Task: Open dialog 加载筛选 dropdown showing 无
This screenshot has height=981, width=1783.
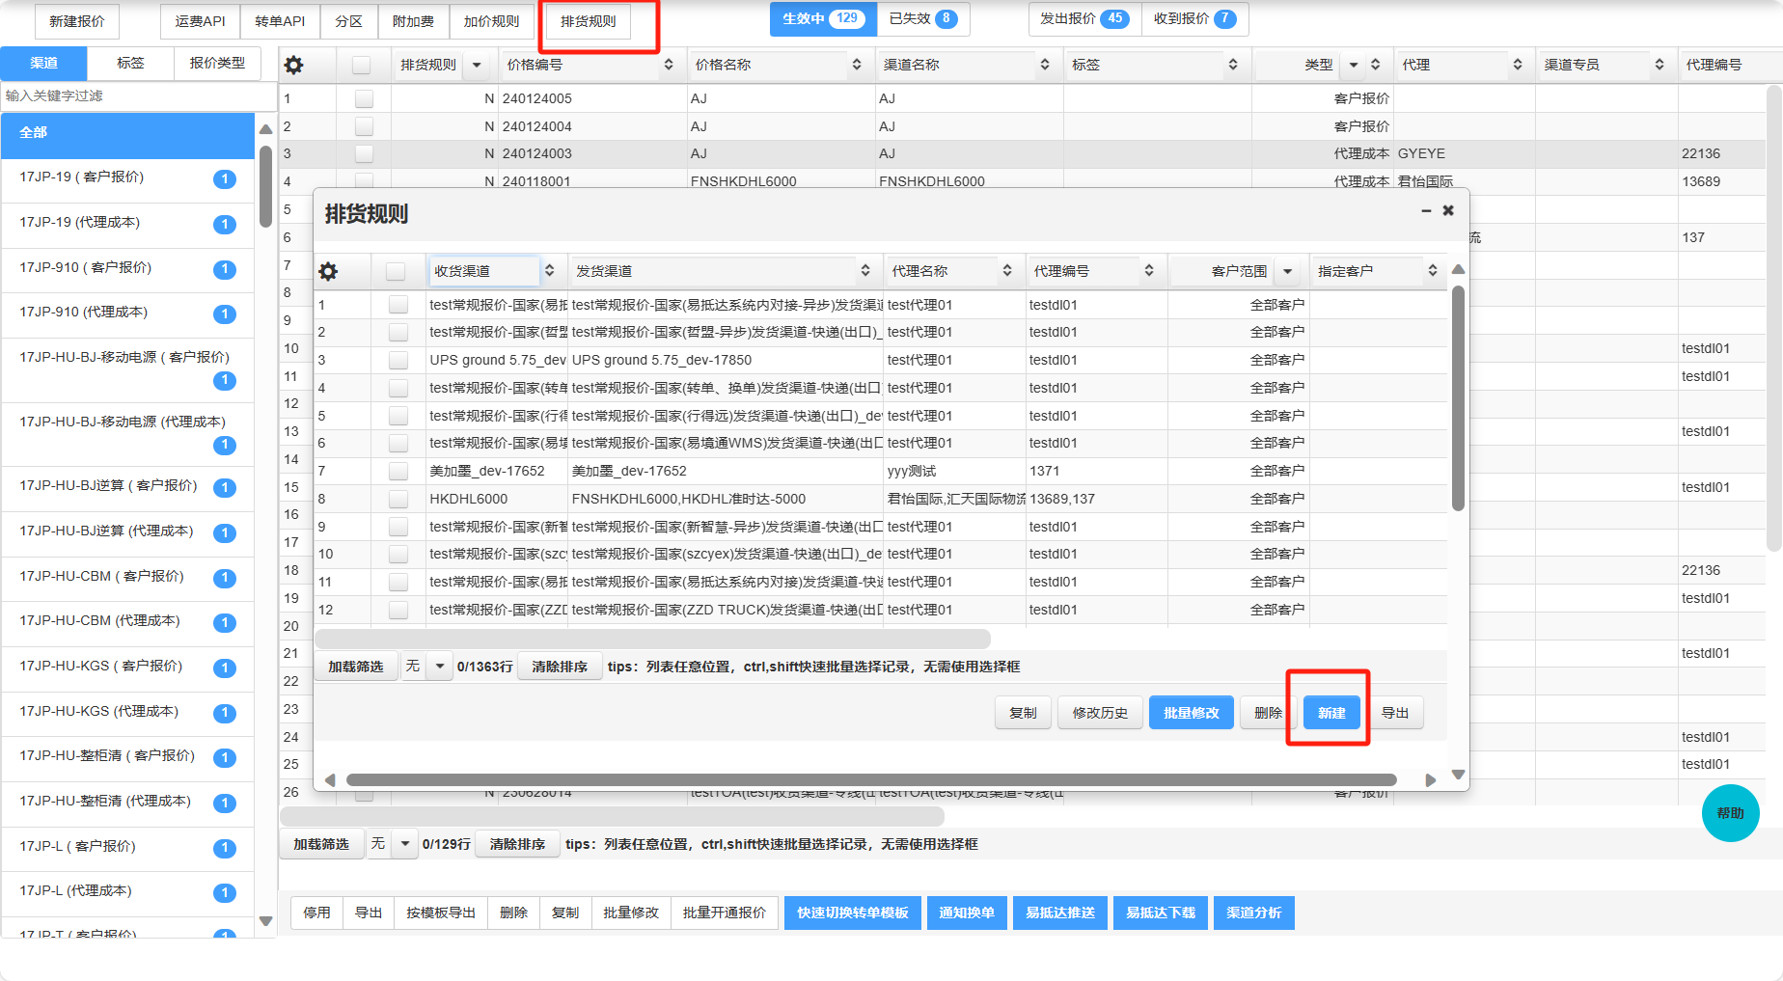Action: click(440, 667)
